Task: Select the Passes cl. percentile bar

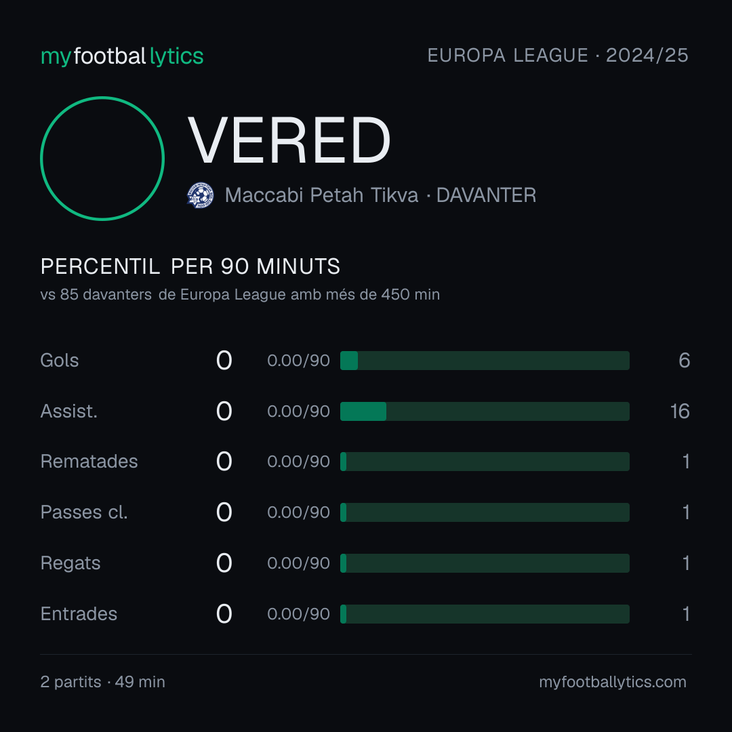Action: pyautogui.click(x=485, y=512)
